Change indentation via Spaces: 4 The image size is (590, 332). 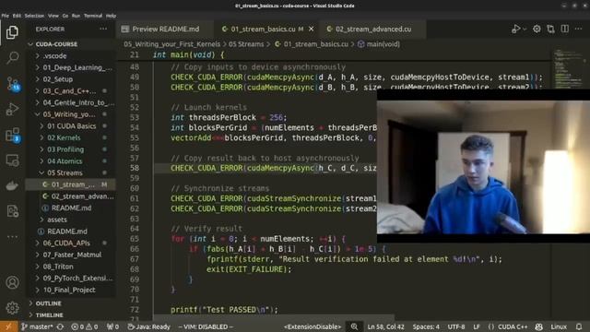(x=426, y=326)
